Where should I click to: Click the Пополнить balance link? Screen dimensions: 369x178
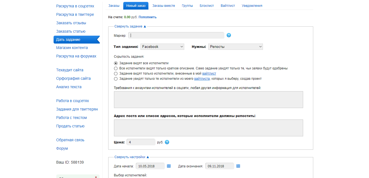(147, 17)
